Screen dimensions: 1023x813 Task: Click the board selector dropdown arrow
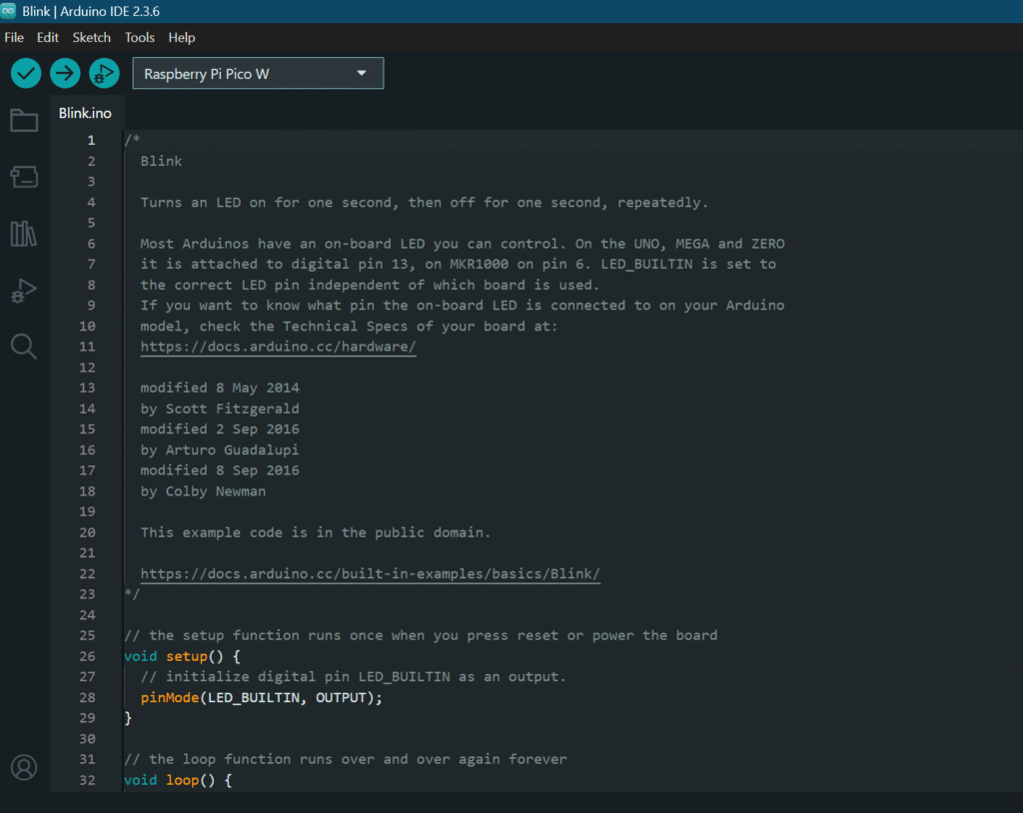[362, 73]
